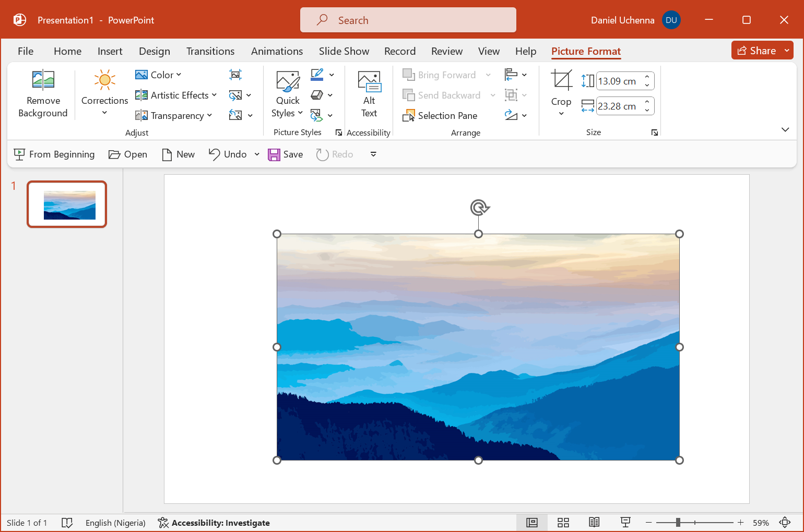Click the zoom slider handle
Viewport: 804px width, 532px height.
tap(678, 523)
